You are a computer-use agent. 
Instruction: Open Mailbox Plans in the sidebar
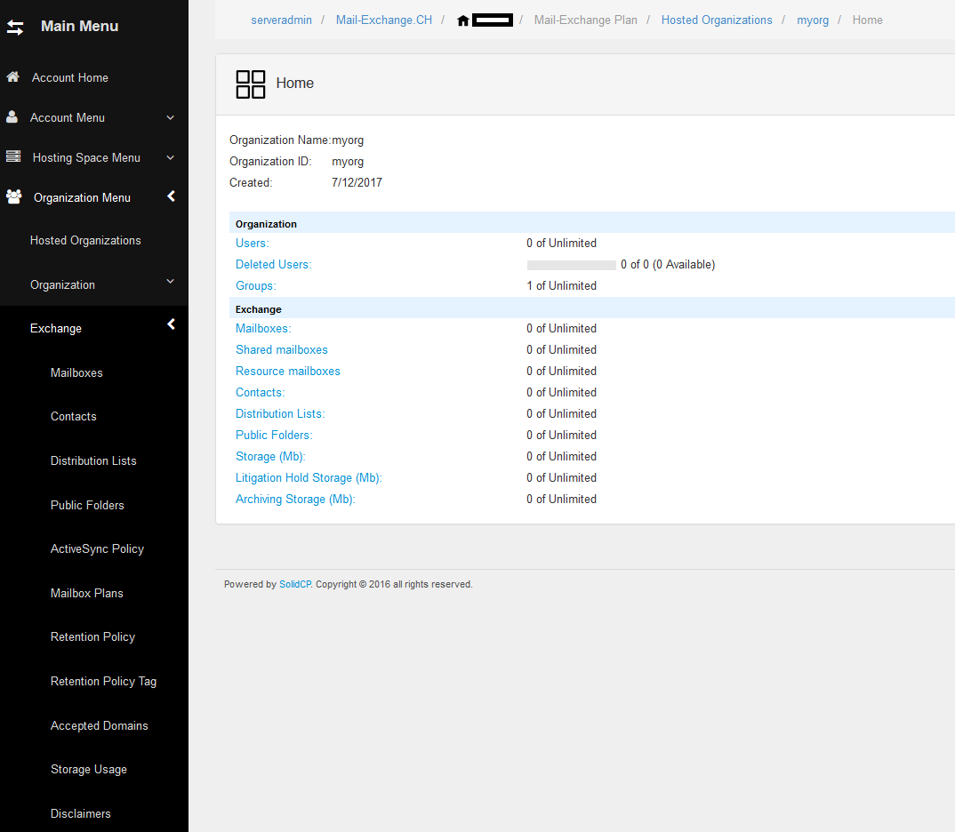87,594
